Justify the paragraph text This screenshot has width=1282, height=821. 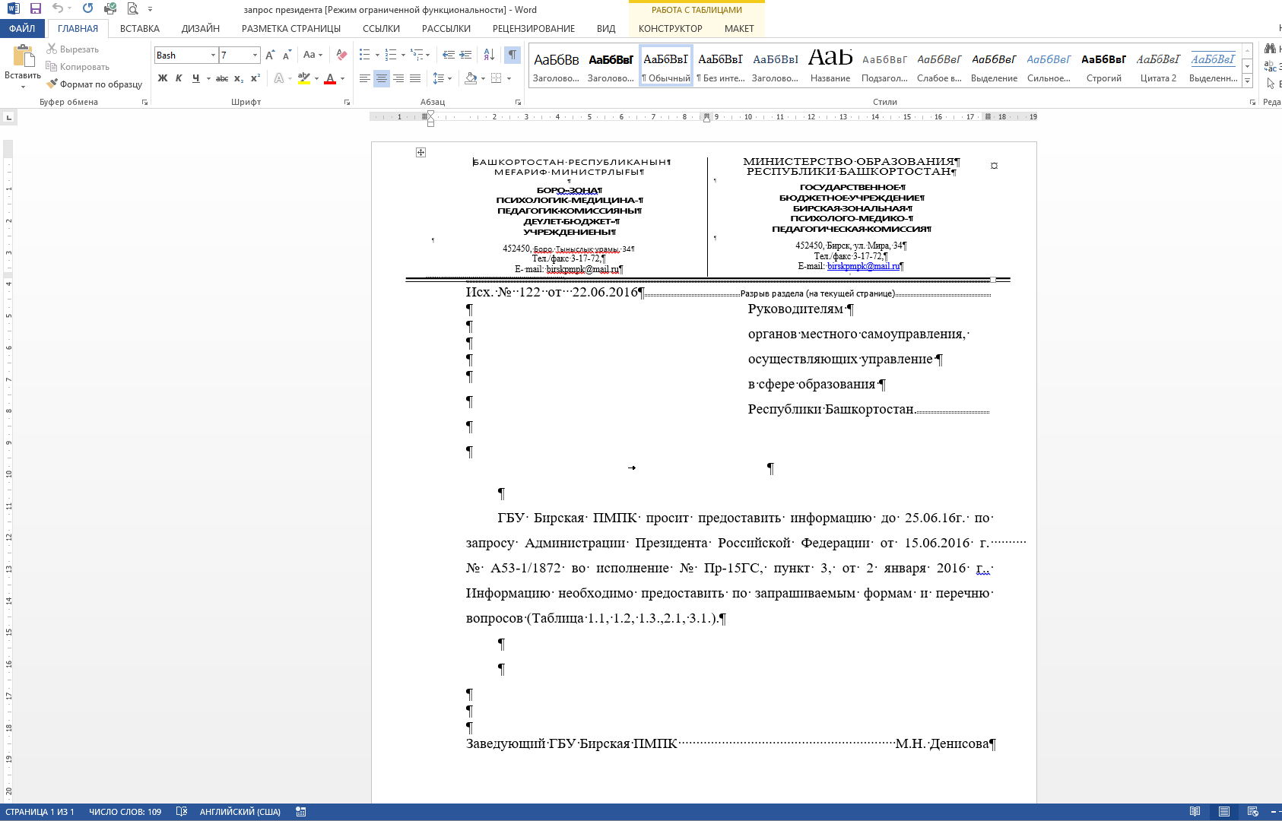pos(415,78)
